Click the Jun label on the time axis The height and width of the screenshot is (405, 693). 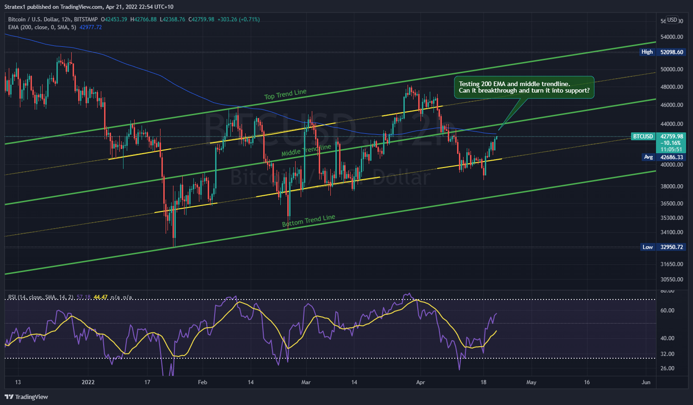(x=646, y=382)
